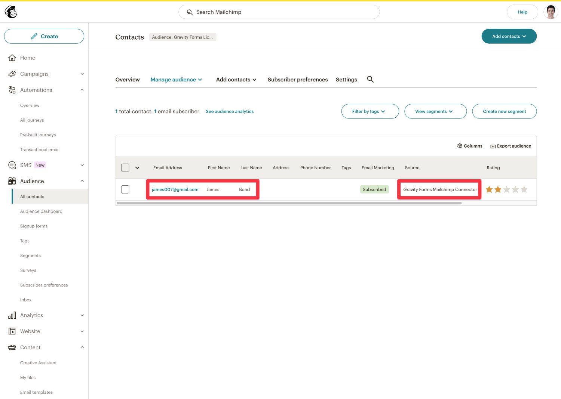Click the Create button
Image resolution: width=561 pixels, height=399 pixels.
[44, 36]
